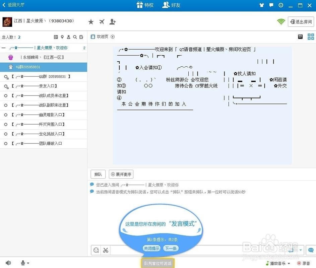Click 下一条 in the tip bubble
Image resolution: width=316 pixels, height=268 pixels.
point(171,248)
